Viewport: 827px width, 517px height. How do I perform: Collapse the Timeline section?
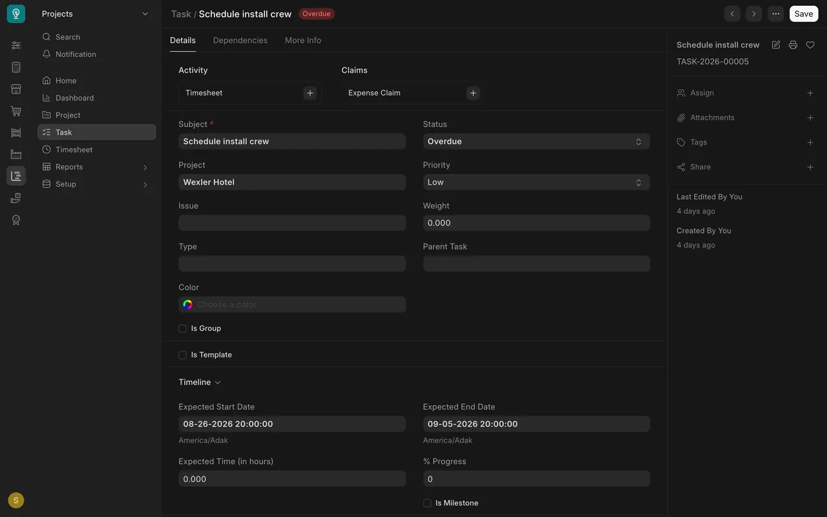tap(200, 382)
